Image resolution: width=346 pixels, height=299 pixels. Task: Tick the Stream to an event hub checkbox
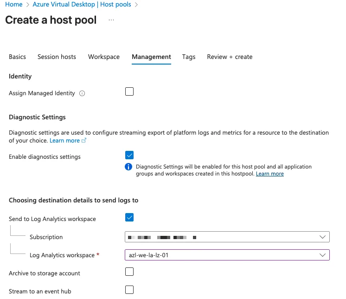129,290
